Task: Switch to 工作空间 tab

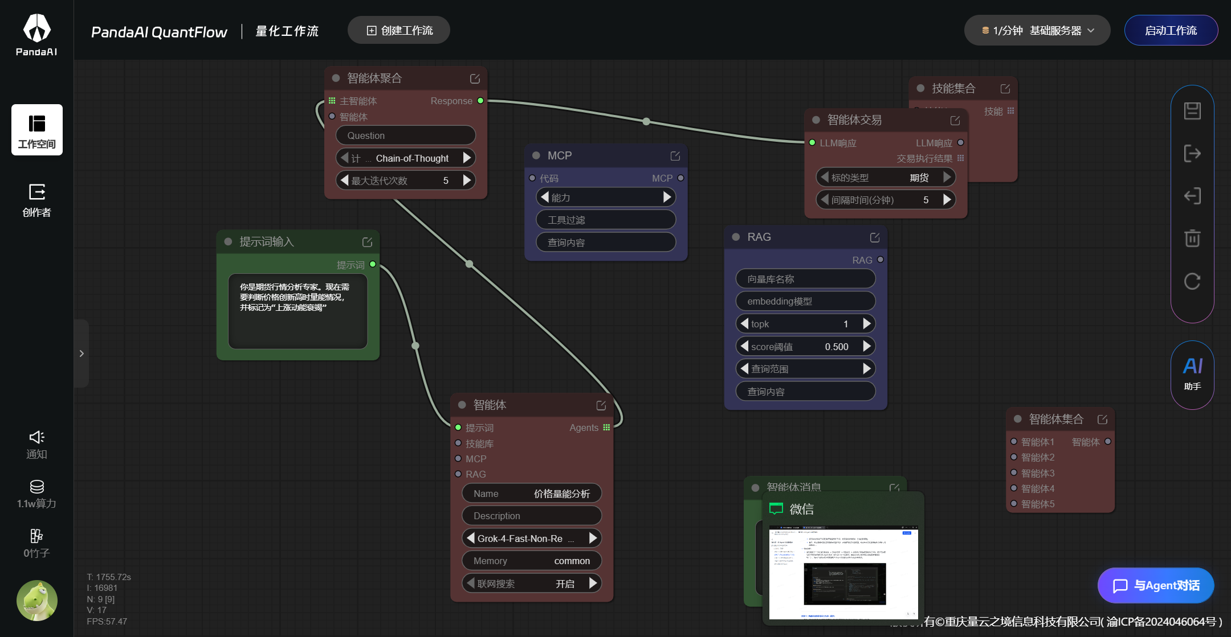Action: pyautogui.click(x=36, y=130)
